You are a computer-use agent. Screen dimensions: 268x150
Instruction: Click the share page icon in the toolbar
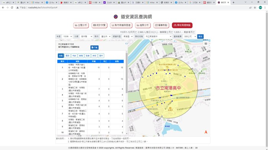pos(250,8)
